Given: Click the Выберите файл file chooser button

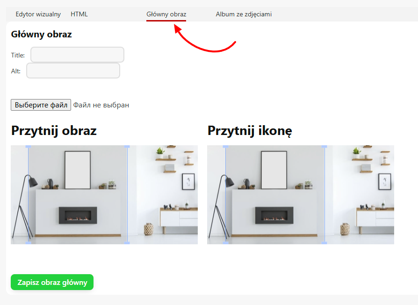Looking at the screenshot, I should tap(41, 105).
